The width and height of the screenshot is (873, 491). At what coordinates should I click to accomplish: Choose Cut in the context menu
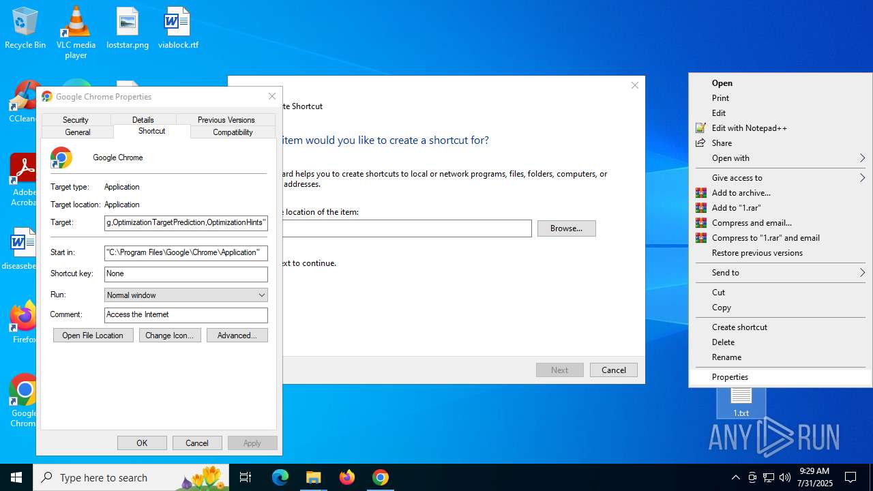tap(780, 293)
